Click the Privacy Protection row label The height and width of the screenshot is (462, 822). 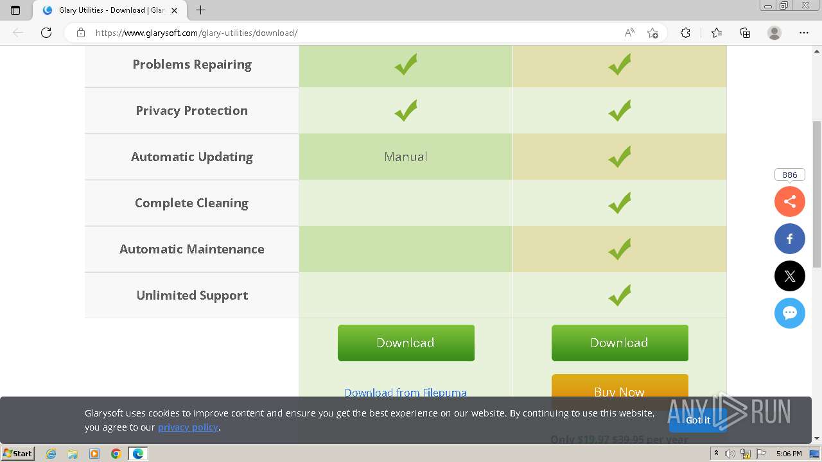(x=192, y=110)
